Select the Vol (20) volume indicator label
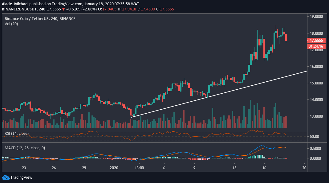 [11, 24]
